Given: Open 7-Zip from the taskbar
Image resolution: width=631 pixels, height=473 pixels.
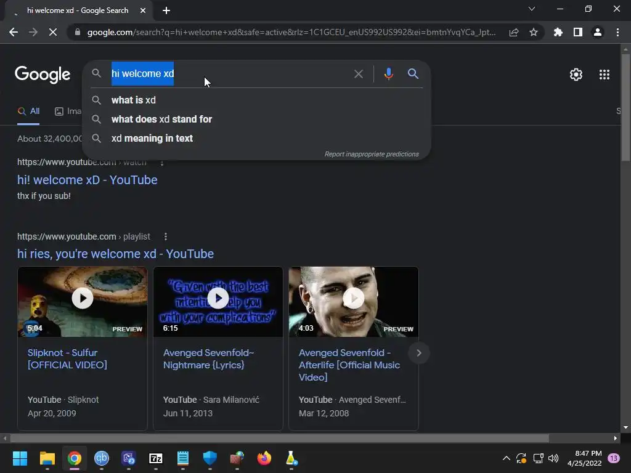Looking at the screenshot, I should point(156,458).
